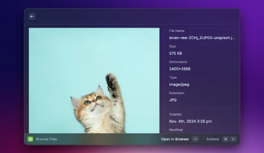This screenshot has width=264, height=153.
Task: Open the Actions menu
Action: point(213,139)
